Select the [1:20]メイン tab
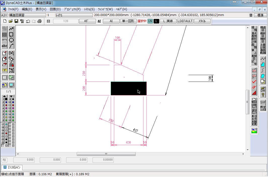268x177 pixels. coord(12,167)
